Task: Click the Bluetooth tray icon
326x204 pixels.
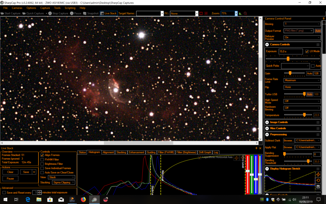Action: [267, 199]
